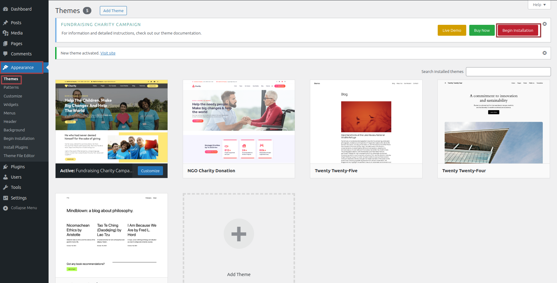Image resolution: width=557 pixels, height=283 pixels.
Task: Follow the Visit site link
Action: click(x=108, y=53)
